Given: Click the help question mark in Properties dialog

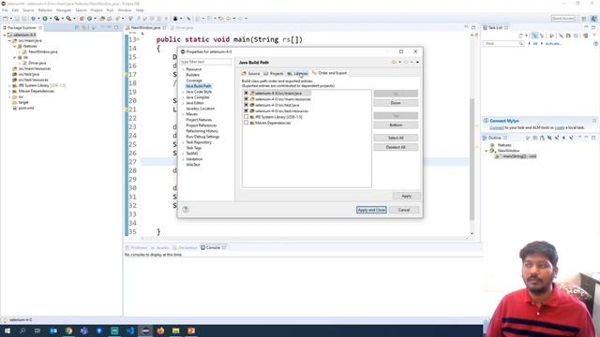Looking at the screenshot, I should [186, 210].
